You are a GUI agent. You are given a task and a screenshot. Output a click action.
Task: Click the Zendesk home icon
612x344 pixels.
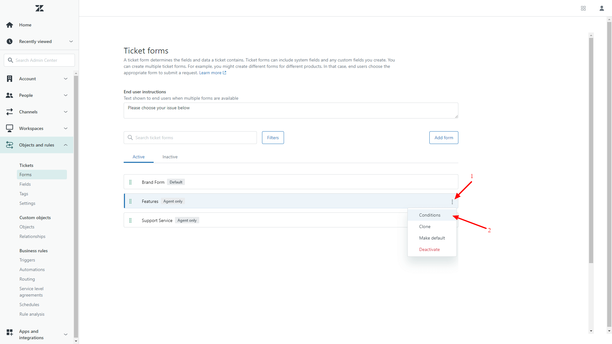click(40, 8)
